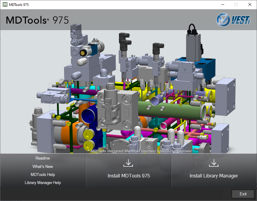
Task: Open Library Manager Help
Action: (x=42, y=183)
